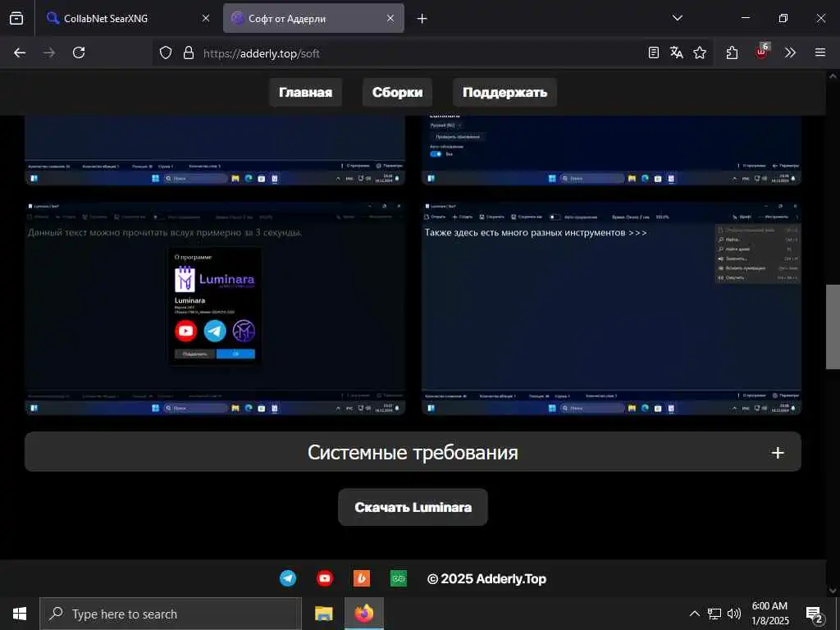
Task: Open the Luminara About dialog screenshot
Action: point(215,308)
